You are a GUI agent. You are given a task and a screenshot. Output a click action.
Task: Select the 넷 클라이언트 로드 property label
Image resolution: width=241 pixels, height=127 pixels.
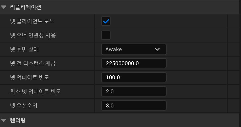coord(32,21)
